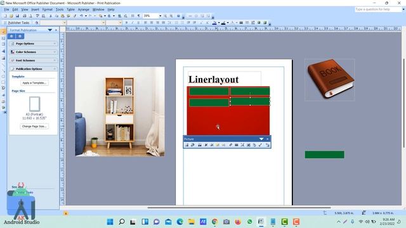This screenshot has height=228, width=406.
Task: Click the Zoom In magnifier icon
Action: pyautogui.click(x=171, y=16)
